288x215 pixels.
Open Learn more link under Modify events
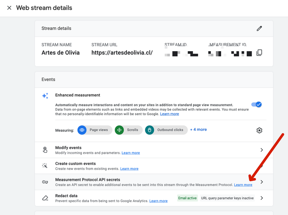pyautogui.click(x=131, y=153)
